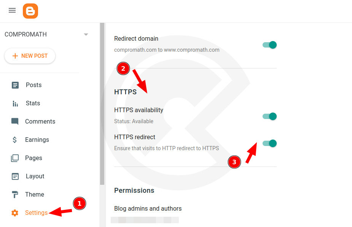Select the Pages icon
352x227 pixels.
click(x=15, y=158)
